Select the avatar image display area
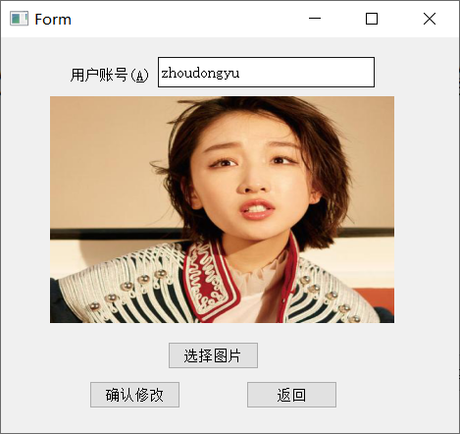 tap(222, 209)
